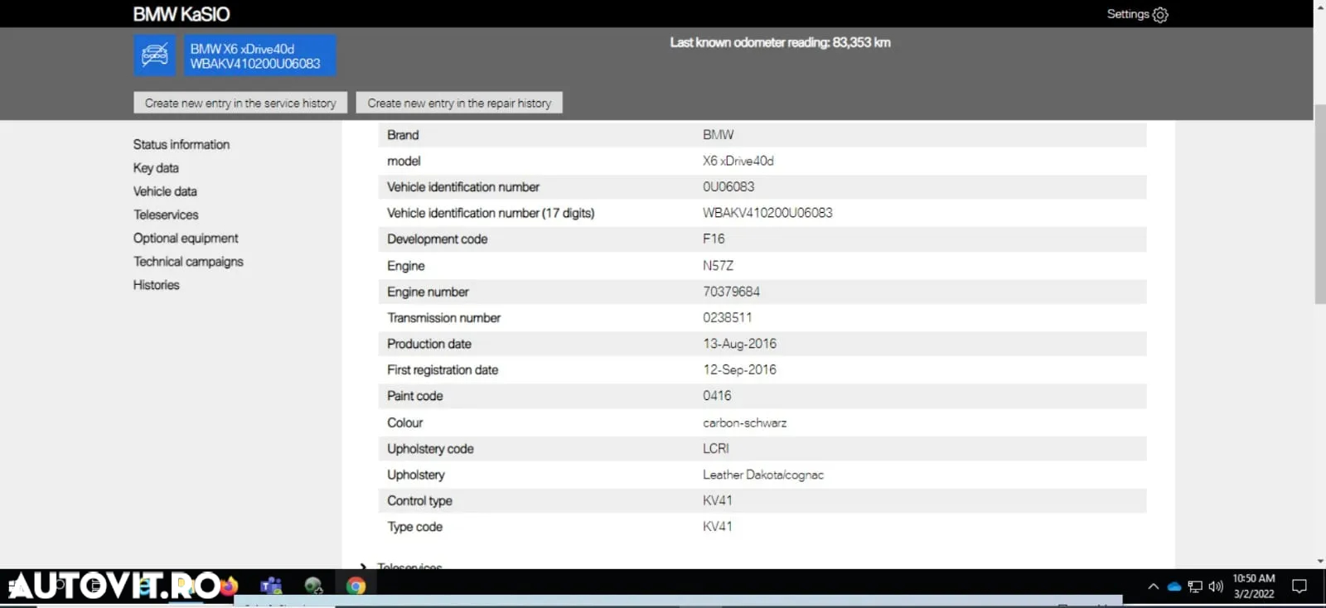Expand the Teleservices section chevron
Viewport: 1326px width, 608px height.
(x=363, y=567)
